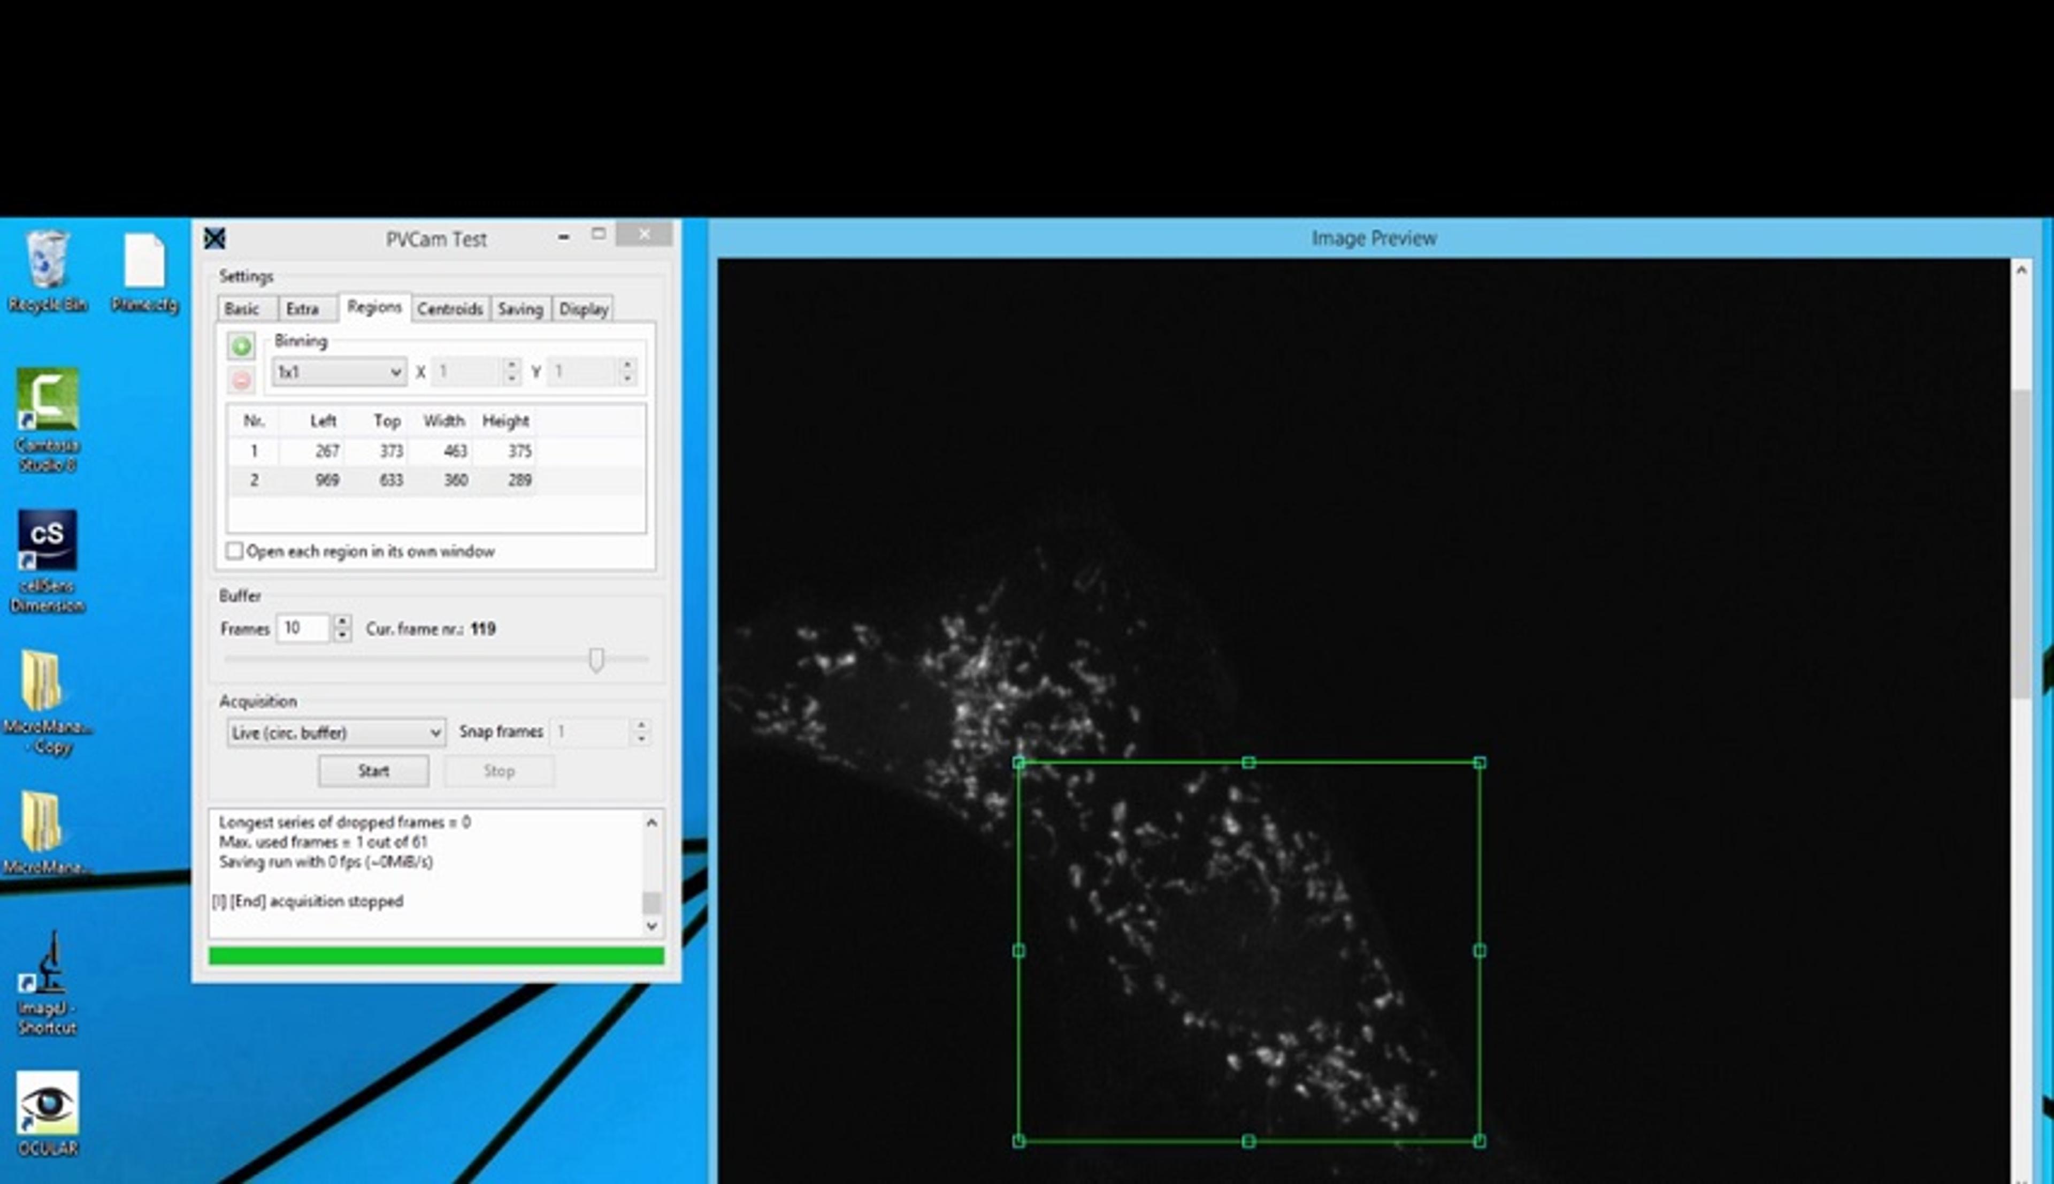
Task: Click the red remove region icon
Action: pos(241,380)
